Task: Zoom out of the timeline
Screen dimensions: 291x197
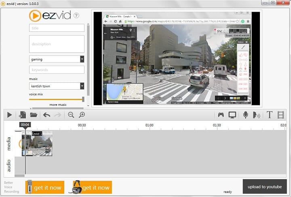Action: click(71, 115)
